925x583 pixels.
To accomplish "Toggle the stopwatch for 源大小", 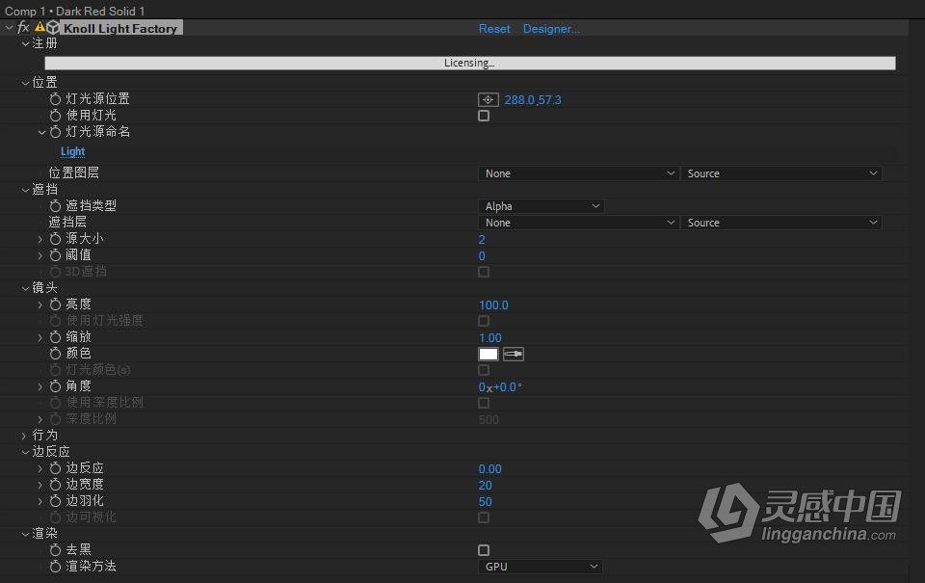I will [x=56, y=239].
